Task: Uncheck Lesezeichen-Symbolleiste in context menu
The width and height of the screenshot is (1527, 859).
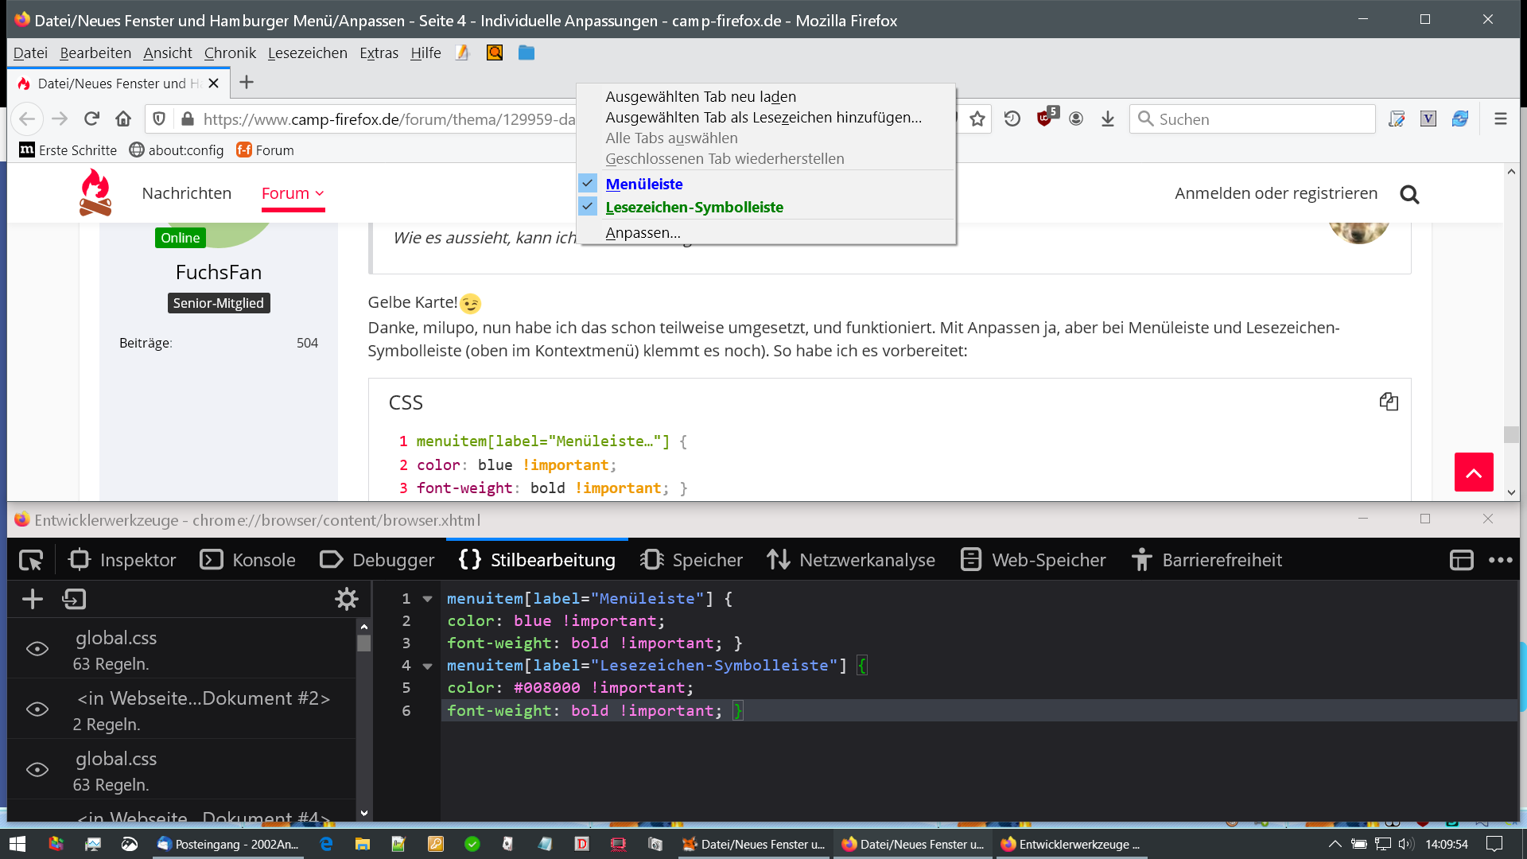Action: pos(694,207)
